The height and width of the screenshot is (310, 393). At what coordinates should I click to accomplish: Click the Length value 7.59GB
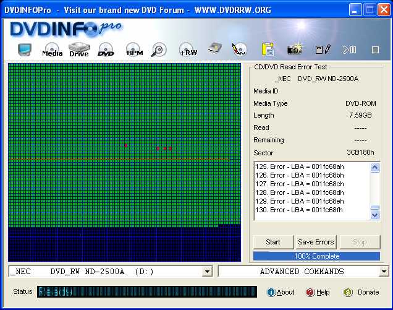click(360, 115)
